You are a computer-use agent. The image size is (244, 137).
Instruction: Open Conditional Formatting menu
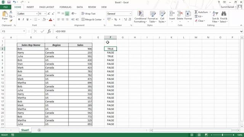(140, 17)
